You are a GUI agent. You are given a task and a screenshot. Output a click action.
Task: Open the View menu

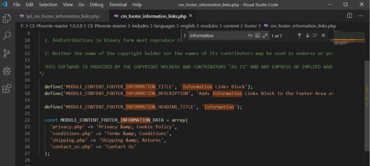68,5
